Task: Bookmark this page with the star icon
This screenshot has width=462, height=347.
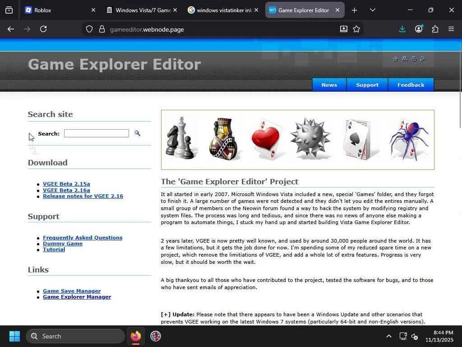Action: [x=356, y=29]
